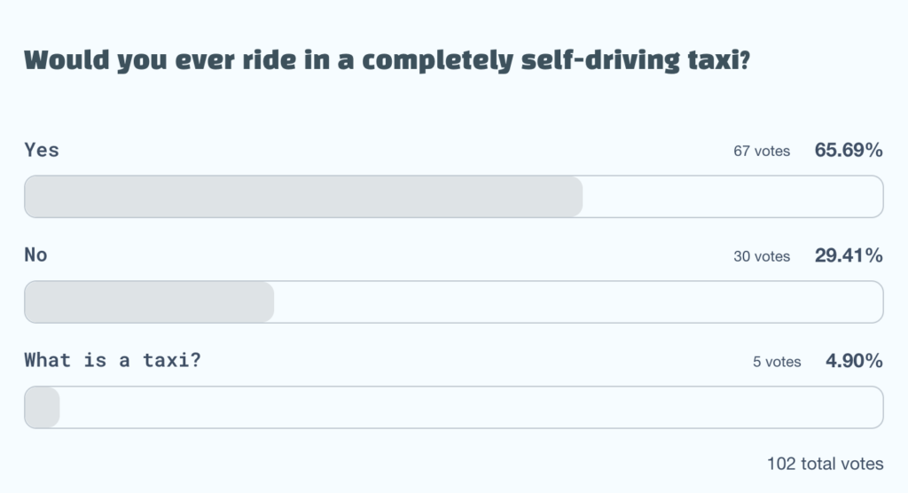Click the empty portion of the No bar

[577, 302]
